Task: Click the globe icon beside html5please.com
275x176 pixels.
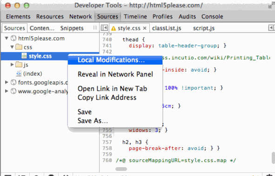Action: 13,39
